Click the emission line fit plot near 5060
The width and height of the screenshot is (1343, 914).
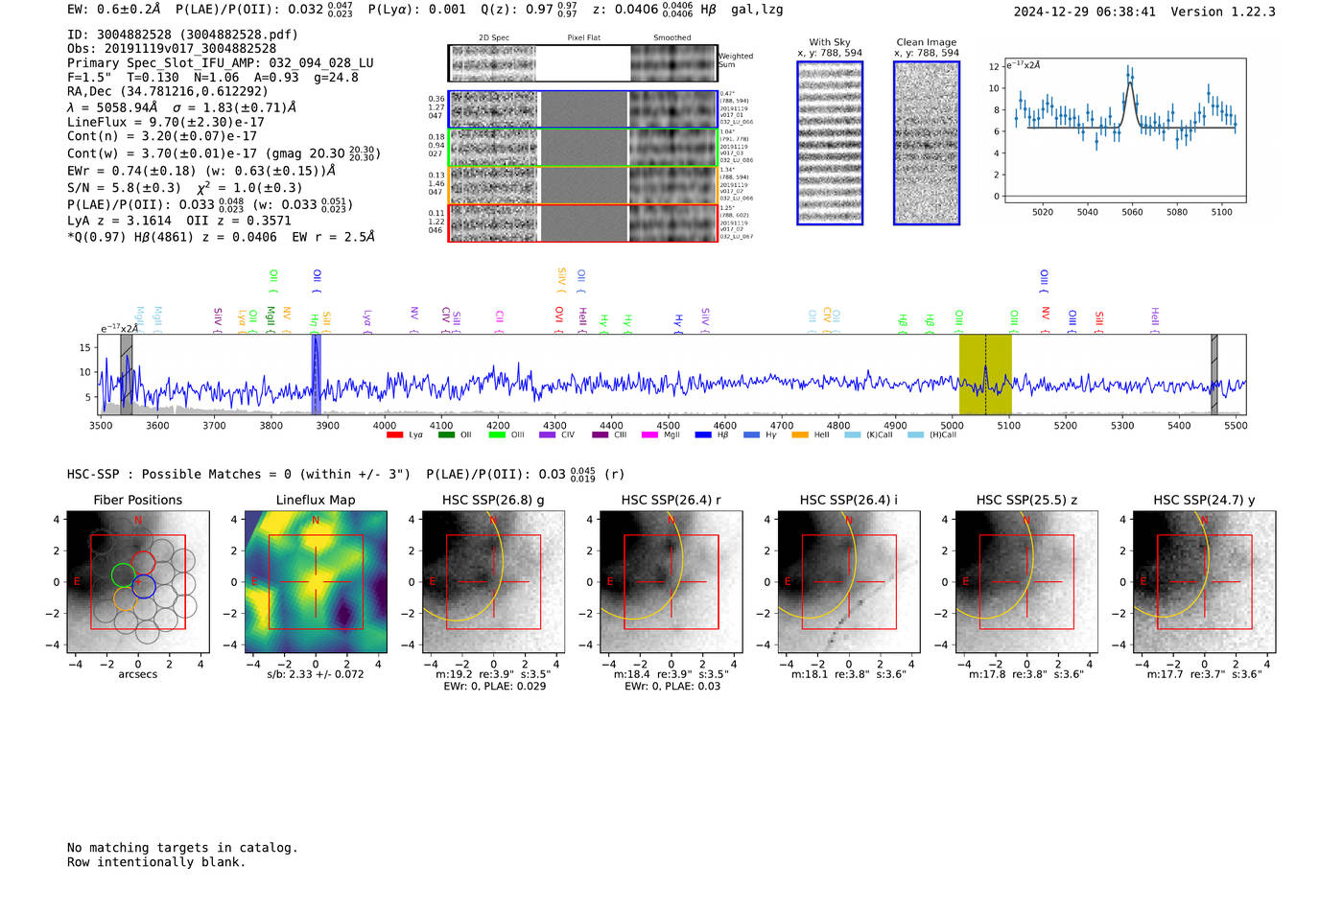[1125, 130]
